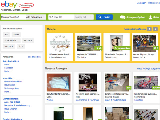The image size is (160, 120).
Task: Open the Meins user profile icon
Action: 150,17
